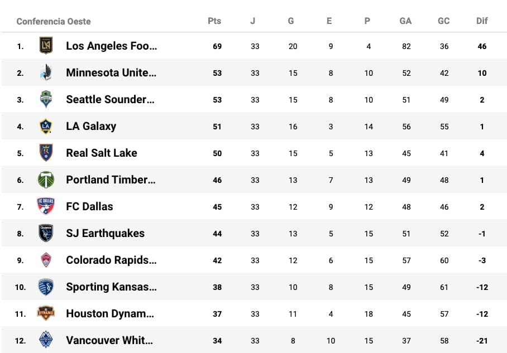The image size is (507, 353).
Task: Click the SJ Earthquakes shield icon
Action: [46, 233]
